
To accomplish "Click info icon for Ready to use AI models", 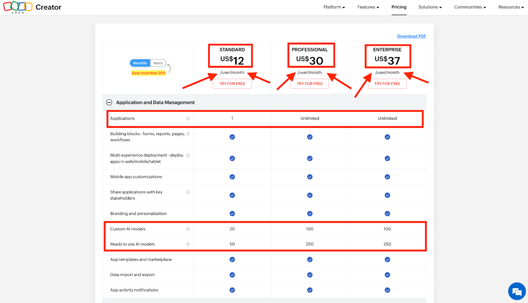I will click(188, 244).
